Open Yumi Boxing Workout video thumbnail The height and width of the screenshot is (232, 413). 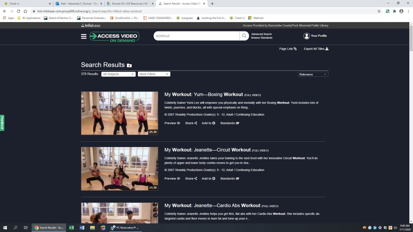pyautogui.click(x=120, y=113)
